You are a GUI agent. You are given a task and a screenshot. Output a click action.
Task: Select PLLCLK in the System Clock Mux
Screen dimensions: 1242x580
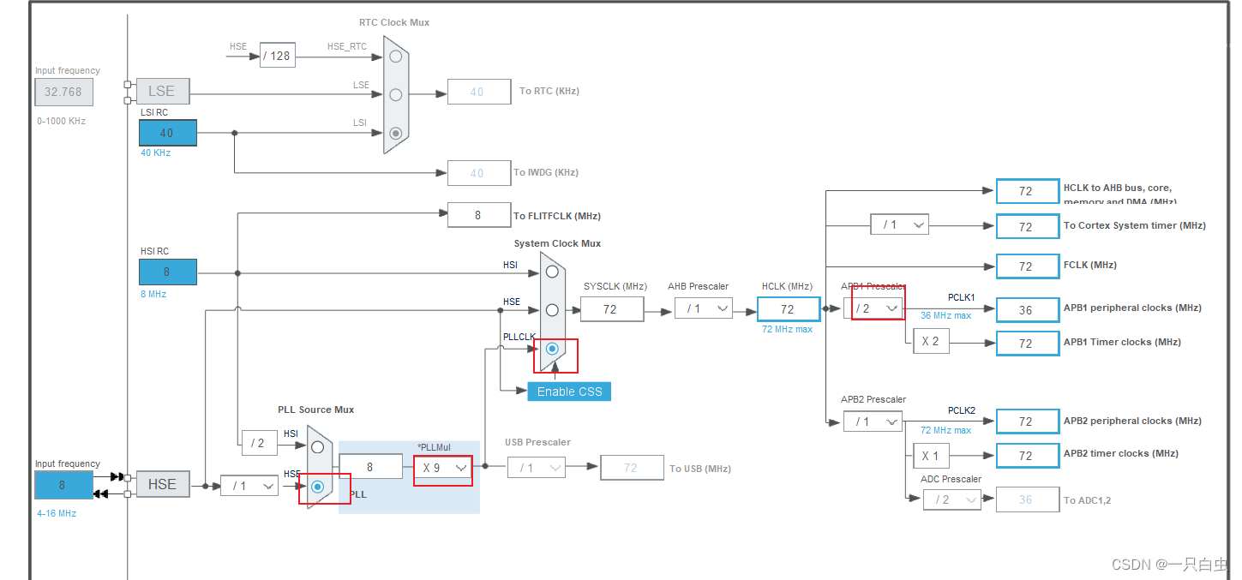553,349
